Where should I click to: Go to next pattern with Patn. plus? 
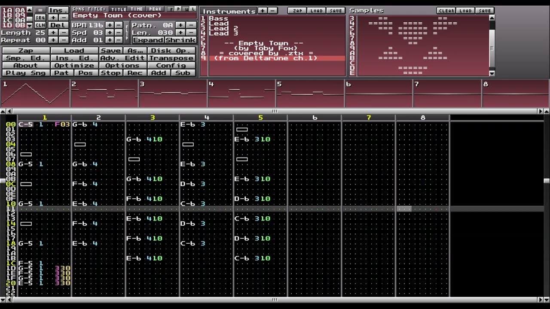click(180, 25)
